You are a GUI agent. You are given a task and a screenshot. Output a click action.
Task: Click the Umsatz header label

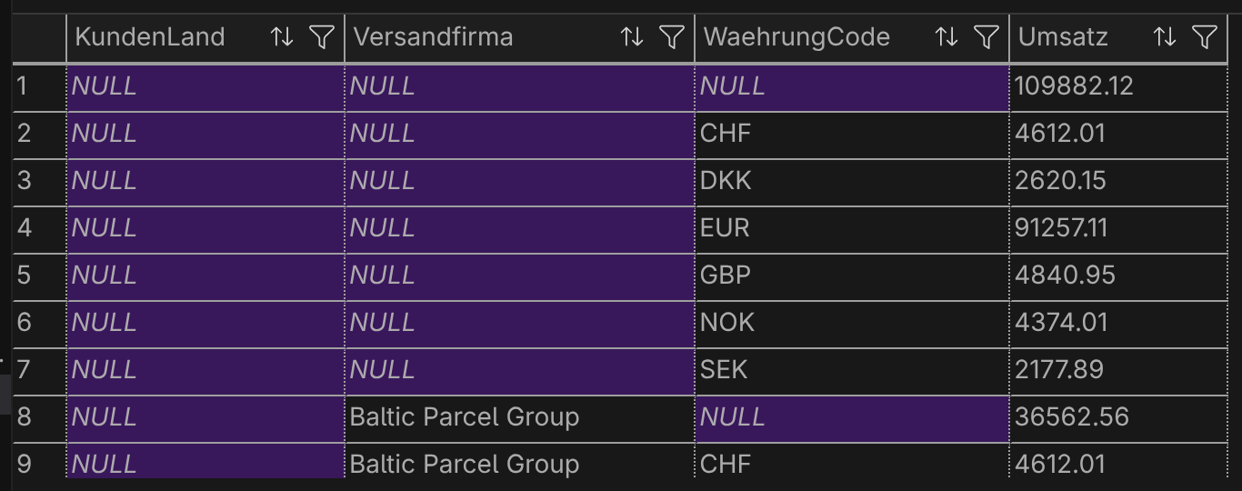pos(1063,37)
